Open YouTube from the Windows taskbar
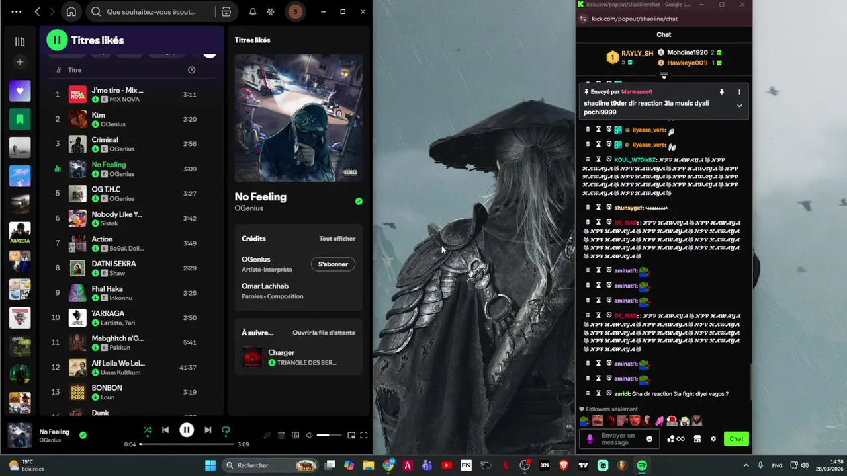847x476 pixels. [446, 465]
